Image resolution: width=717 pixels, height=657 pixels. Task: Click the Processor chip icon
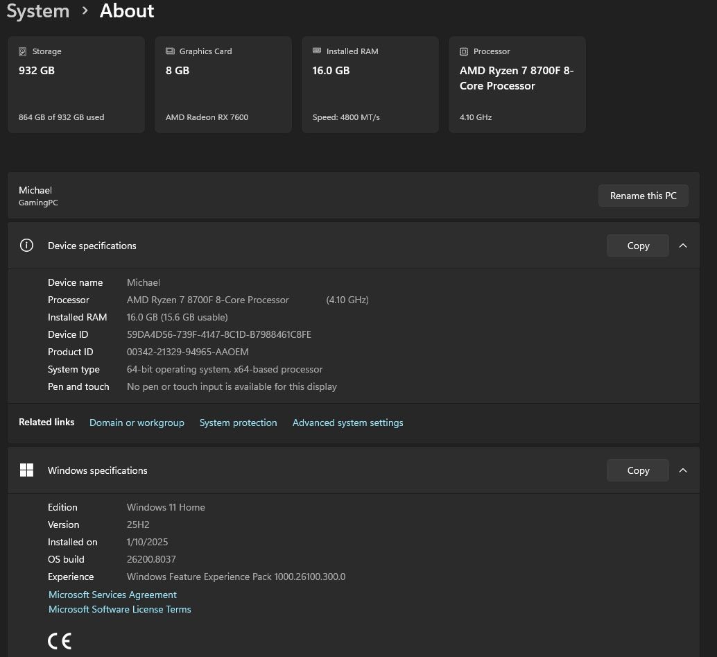click(464, 51)
